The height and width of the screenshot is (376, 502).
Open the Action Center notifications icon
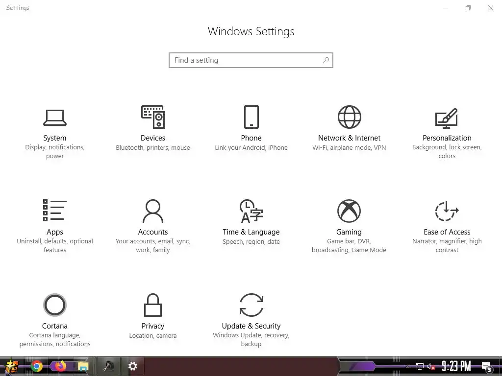(487, 367)
